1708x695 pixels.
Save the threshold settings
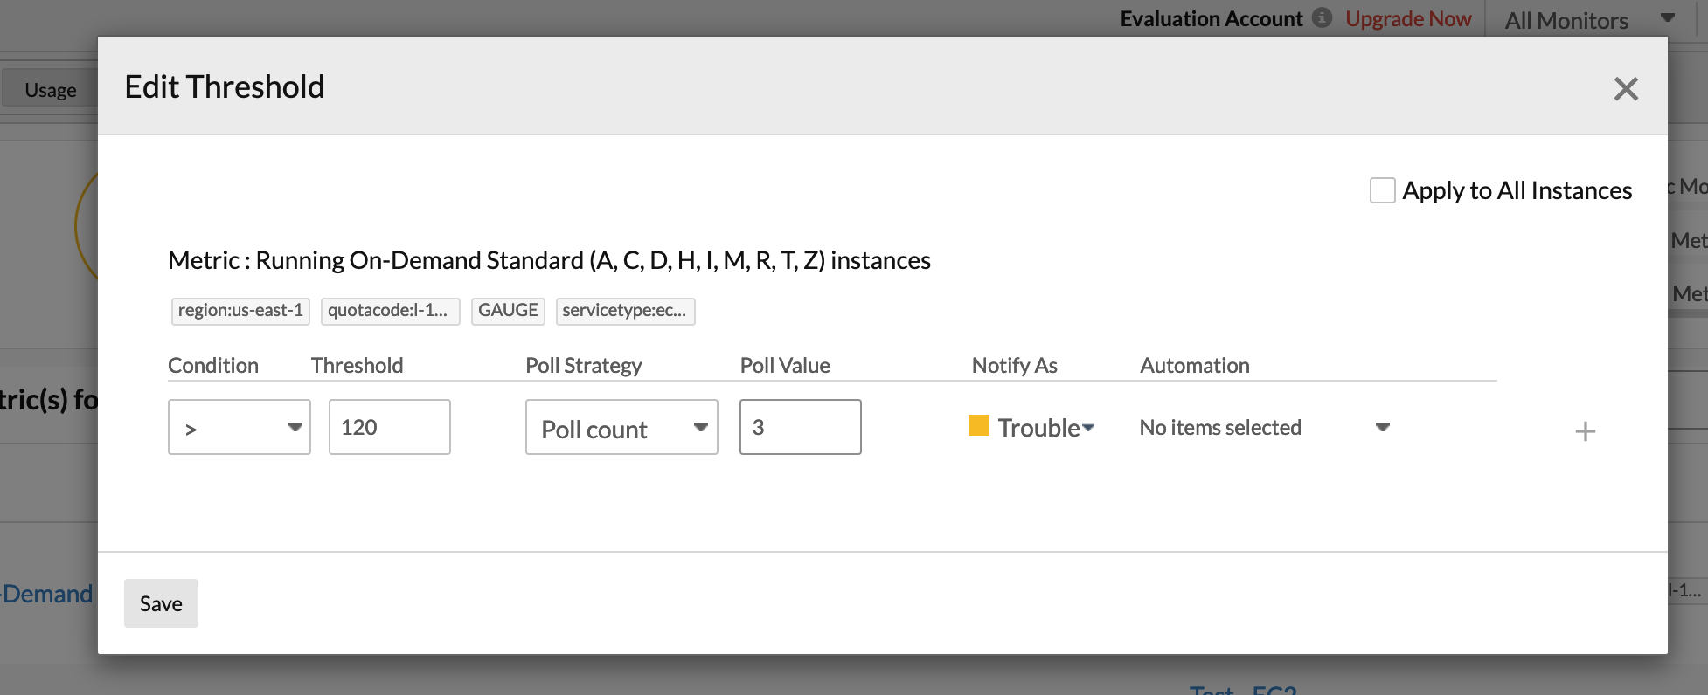point(161,603)
